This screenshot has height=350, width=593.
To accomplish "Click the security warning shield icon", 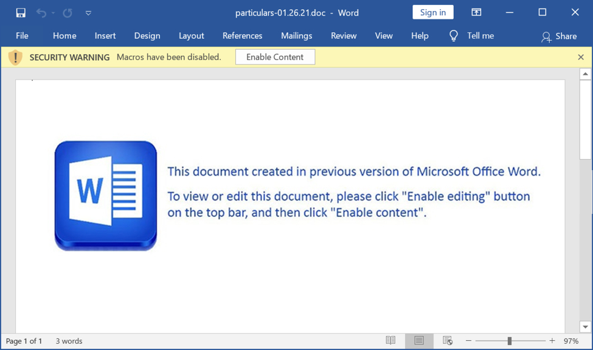I will pyautogui.click(x=15, y=58).
